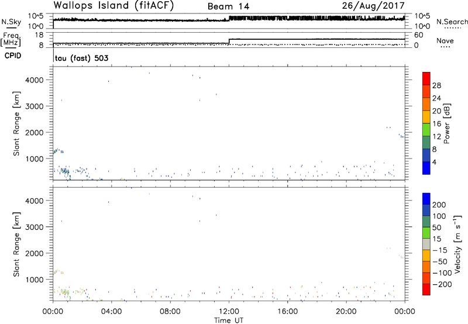Select the 'Slant Range [km]' label of velocity panel

click(16, 244)
